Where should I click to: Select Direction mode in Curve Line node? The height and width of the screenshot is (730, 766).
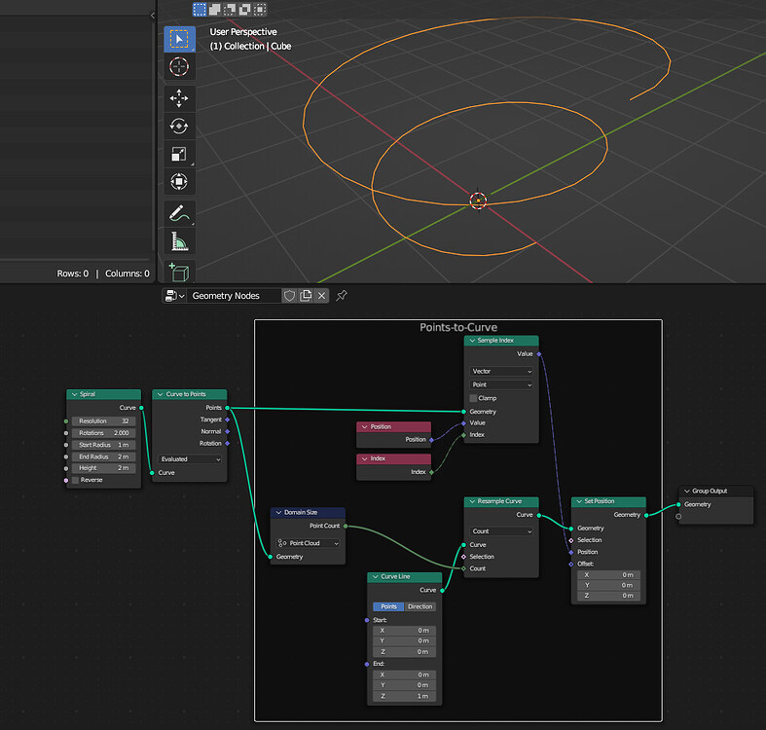pos(420,606)
